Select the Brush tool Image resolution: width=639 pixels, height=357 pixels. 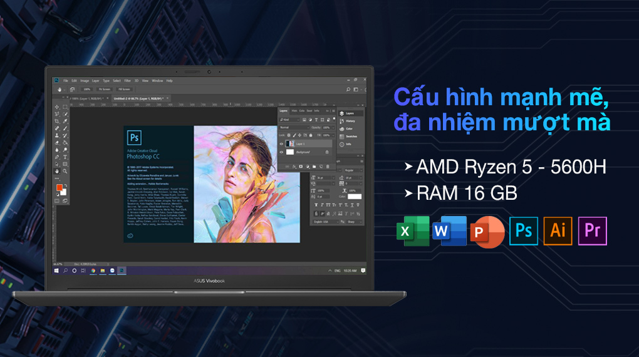(65, 128)
